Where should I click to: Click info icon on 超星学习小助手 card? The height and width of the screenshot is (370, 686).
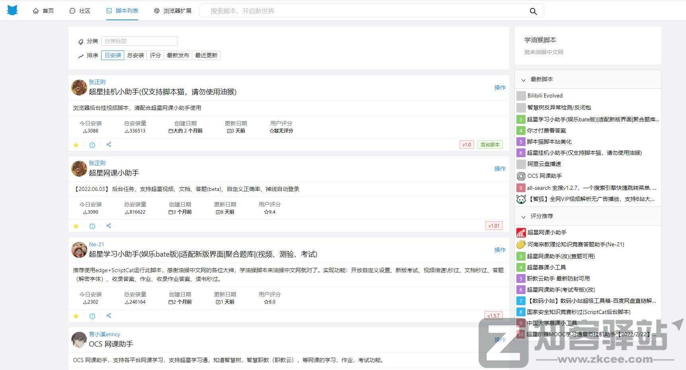92,316
